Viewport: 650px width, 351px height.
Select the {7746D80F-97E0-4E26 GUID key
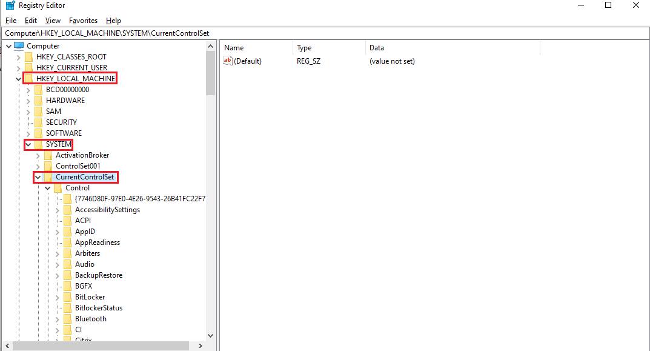140,199
